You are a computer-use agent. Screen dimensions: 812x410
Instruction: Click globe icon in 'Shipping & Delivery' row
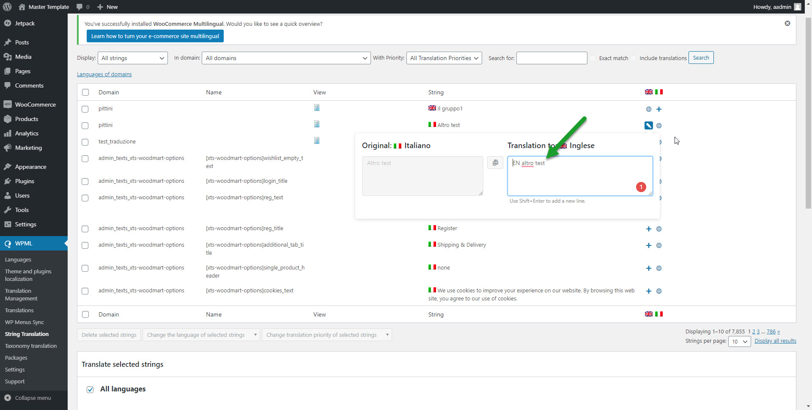point(659,245)
